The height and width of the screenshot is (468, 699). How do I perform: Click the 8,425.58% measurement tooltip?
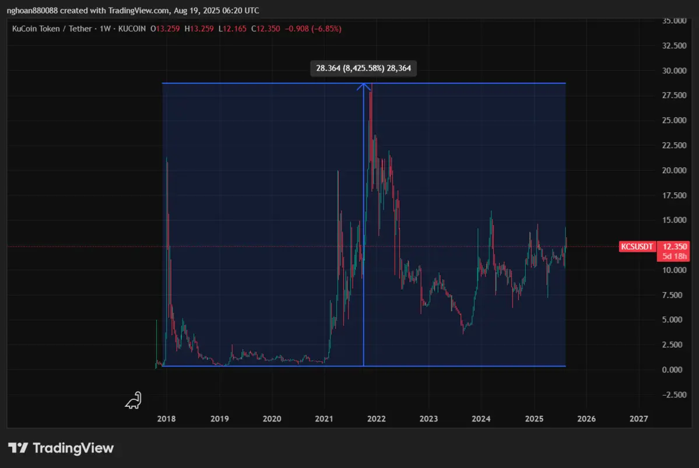pos(364,68)
